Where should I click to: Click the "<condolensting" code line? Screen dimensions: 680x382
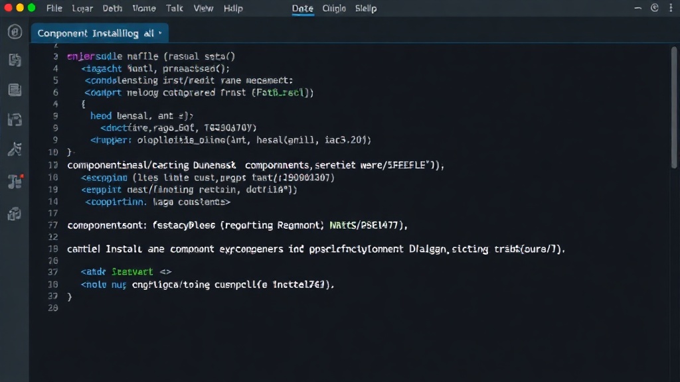189,80
